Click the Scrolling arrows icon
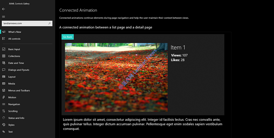 point(4,111)
